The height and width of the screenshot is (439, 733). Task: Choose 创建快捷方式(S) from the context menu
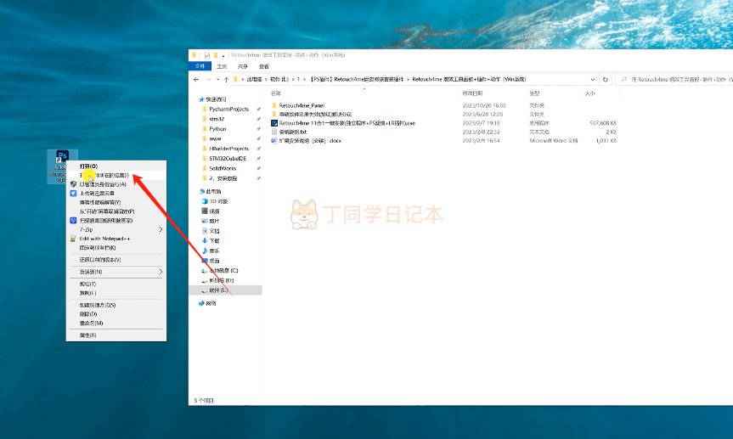(97, 305)
